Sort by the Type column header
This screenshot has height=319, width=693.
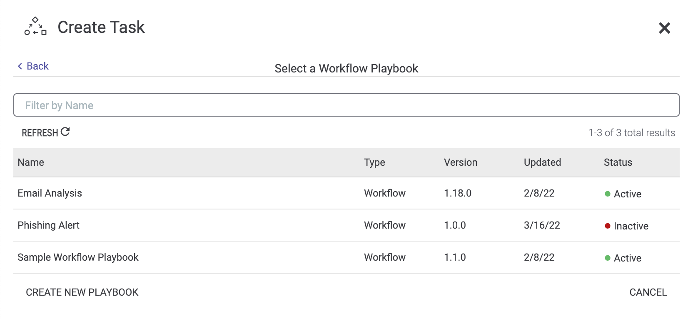pyautogui.click(x=374, y=163)
